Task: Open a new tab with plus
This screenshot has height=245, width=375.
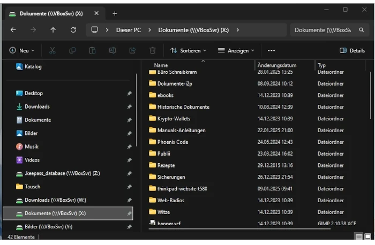Action: pos(115,13)
